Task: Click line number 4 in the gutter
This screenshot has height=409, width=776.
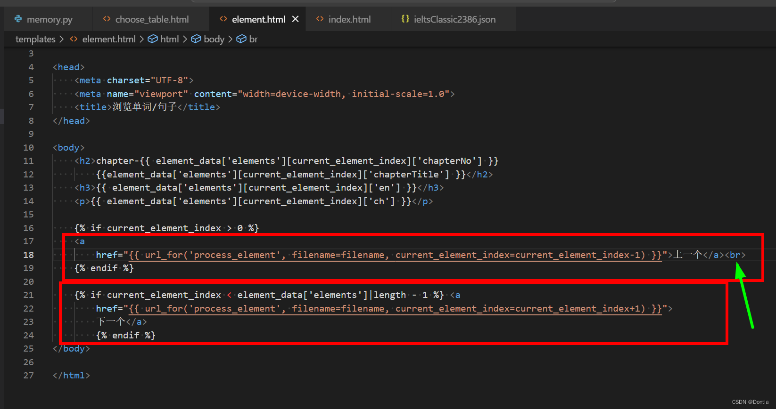Action: click(x=31, y=67)
